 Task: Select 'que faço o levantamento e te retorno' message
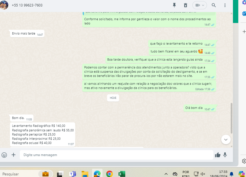182,44
